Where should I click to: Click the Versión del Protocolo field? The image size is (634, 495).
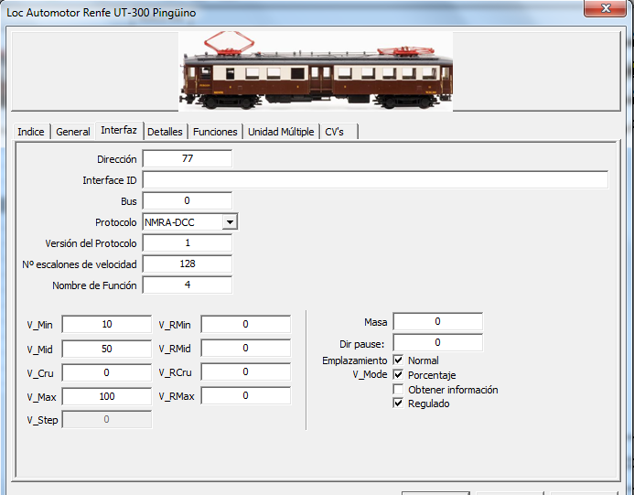pyautogui.click(x=188, y=242)
